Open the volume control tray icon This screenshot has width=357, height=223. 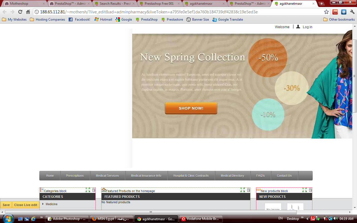(335, 219)
